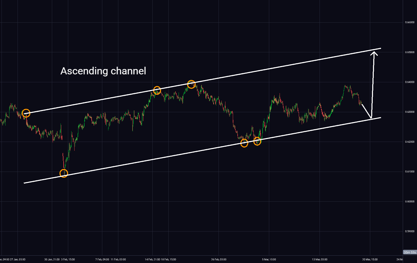Click the 18 Feb, 15:00 time label

(168, 259)
